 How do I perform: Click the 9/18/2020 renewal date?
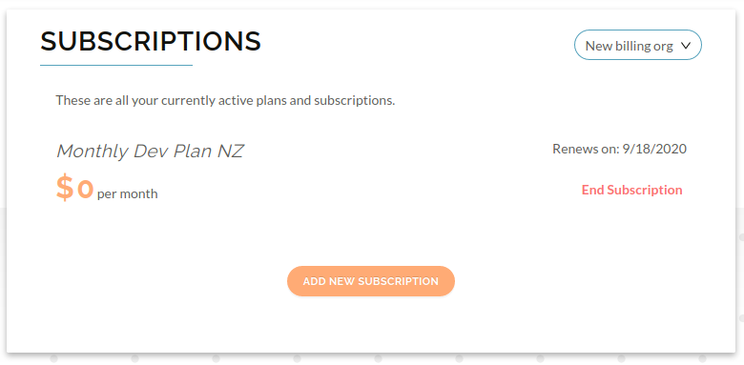[x=654, y=149]
